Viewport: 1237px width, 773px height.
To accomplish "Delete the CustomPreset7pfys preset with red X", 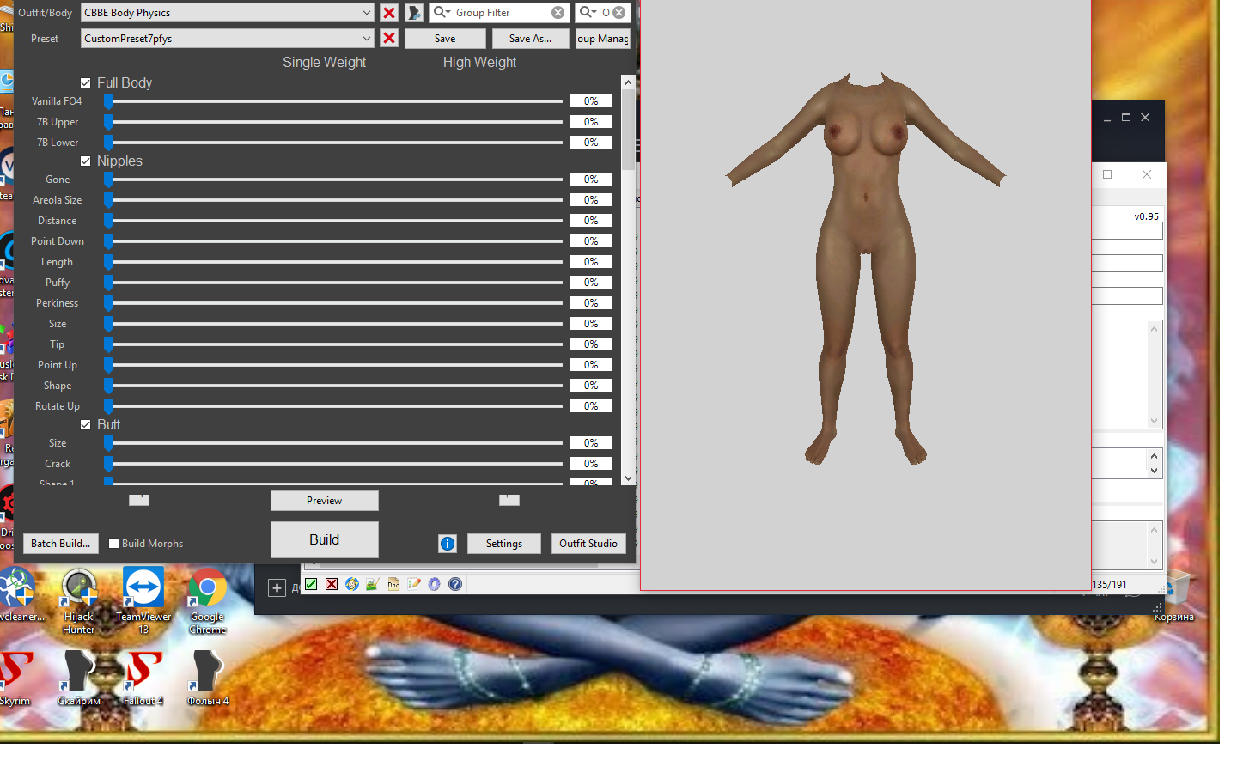I will pos(389,39).
